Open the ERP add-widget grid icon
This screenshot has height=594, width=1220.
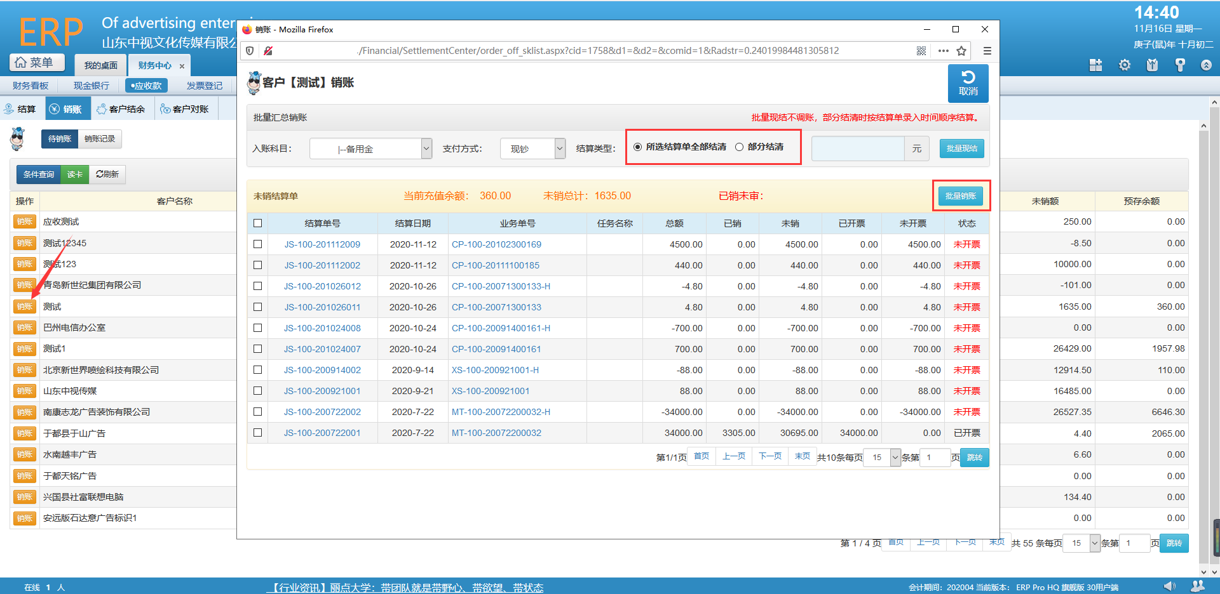point(1095,65)
